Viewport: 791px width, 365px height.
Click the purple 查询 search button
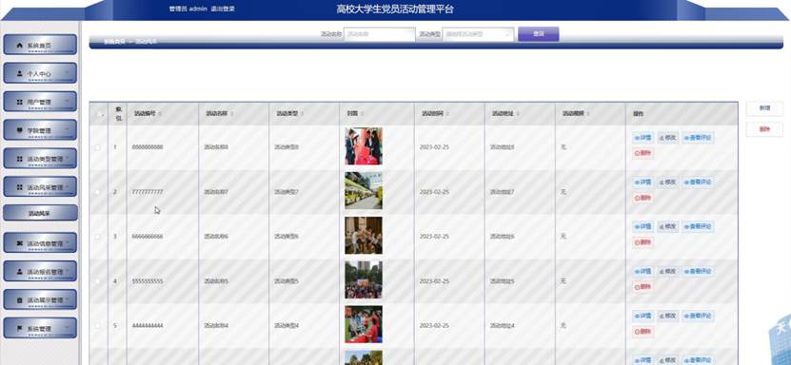coord(538,34)
